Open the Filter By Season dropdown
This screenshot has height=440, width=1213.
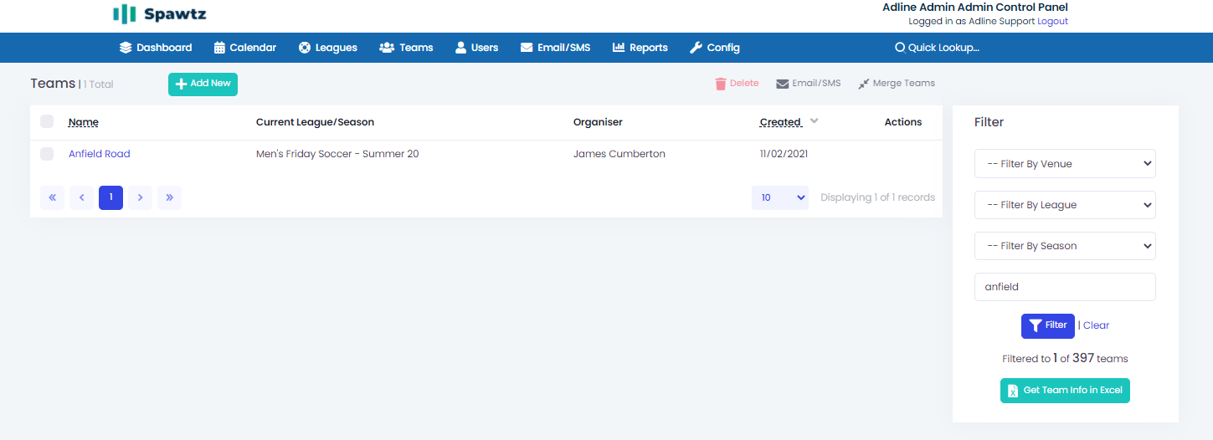[1065, 246]
